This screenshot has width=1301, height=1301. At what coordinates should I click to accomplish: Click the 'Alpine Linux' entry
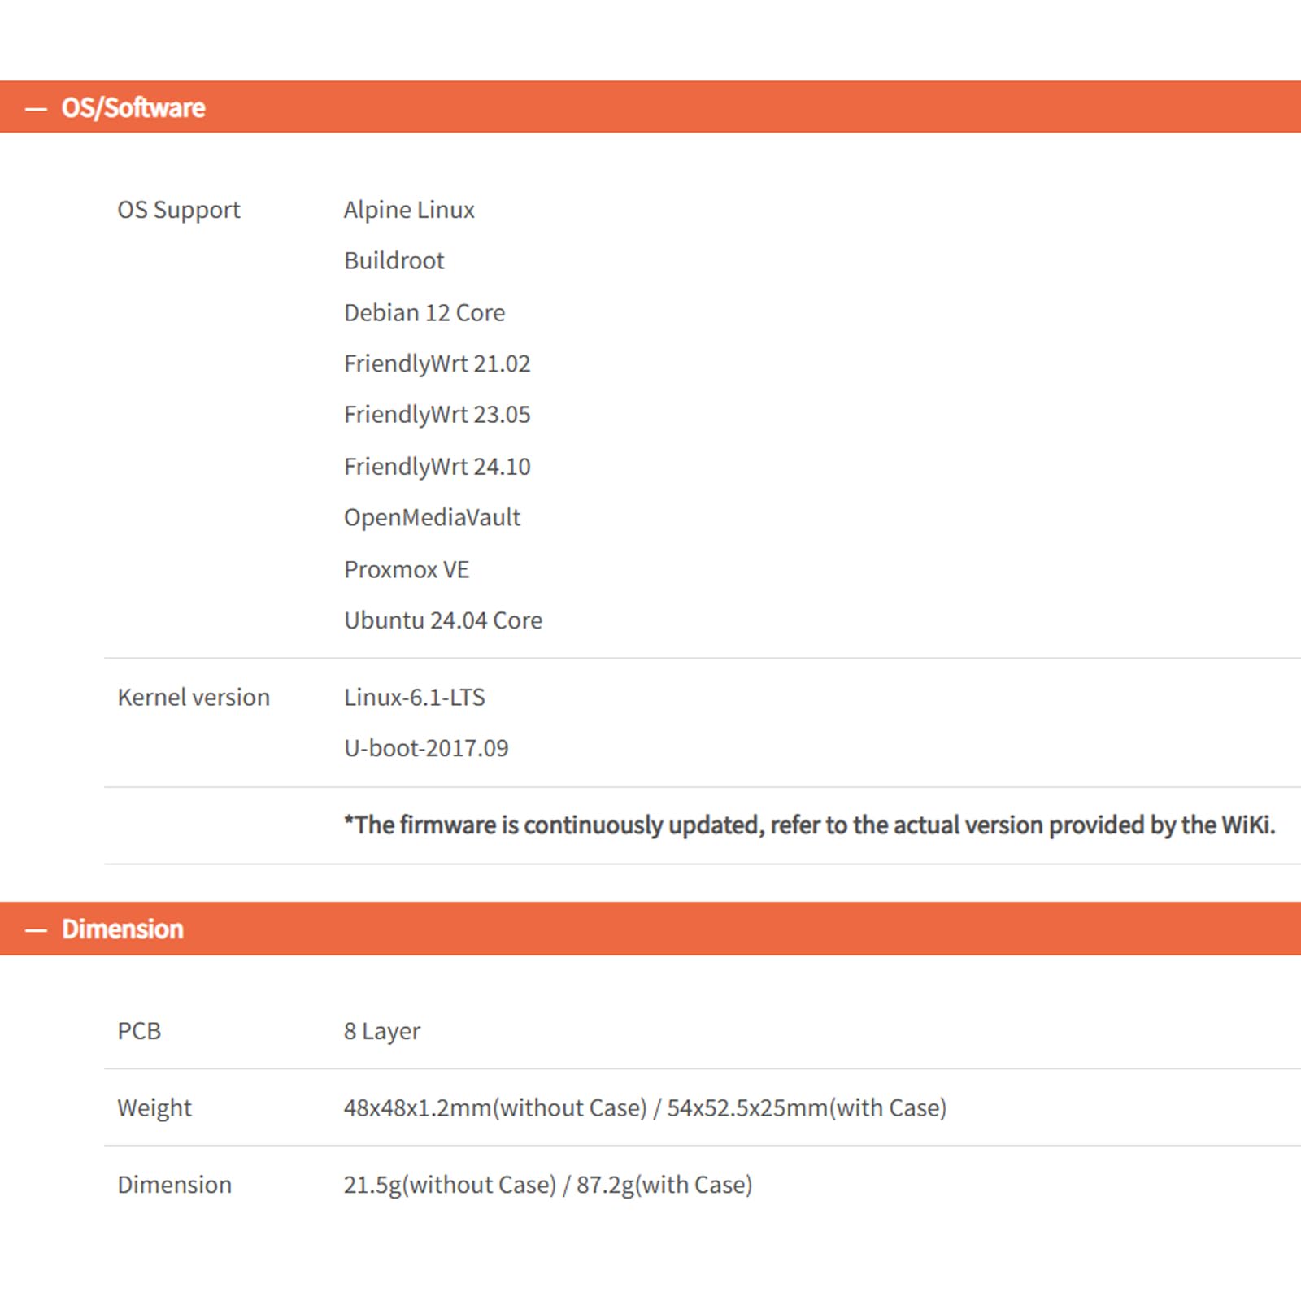[x=409, y=210]
